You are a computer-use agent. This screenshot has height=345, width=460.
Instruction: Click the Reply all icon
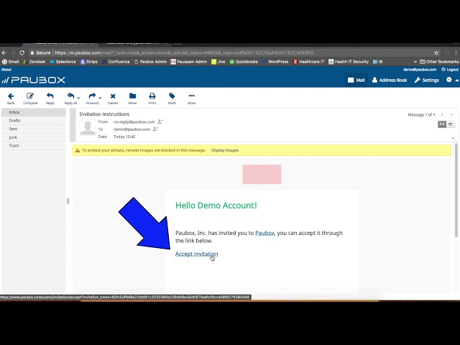(x=70, y=98)
